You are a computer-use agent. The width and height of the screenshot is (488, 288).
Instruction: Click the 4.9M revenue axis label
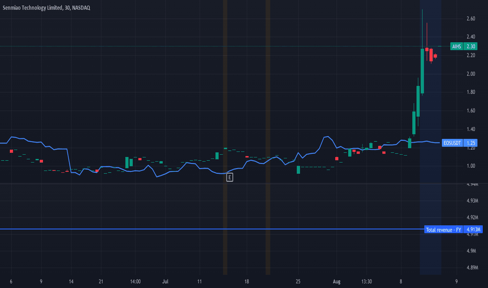pyautogui.click(x=471, y=251)
